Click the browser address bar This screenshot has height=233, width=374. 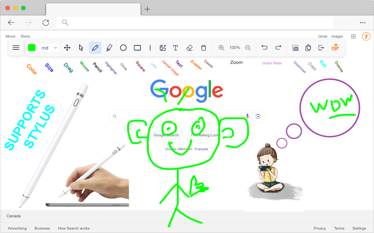click(x=195, y=23)
